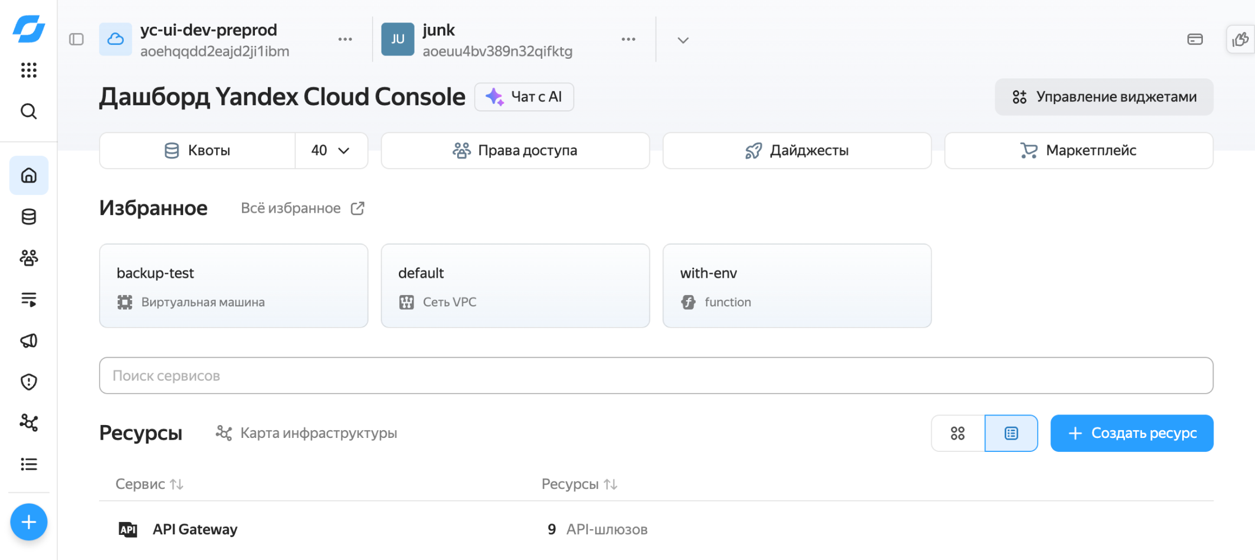Image resolution: width=1255 pixels, height=560 pixels.
Task: Open the backup-test favorite card
Action: [234, 286]
